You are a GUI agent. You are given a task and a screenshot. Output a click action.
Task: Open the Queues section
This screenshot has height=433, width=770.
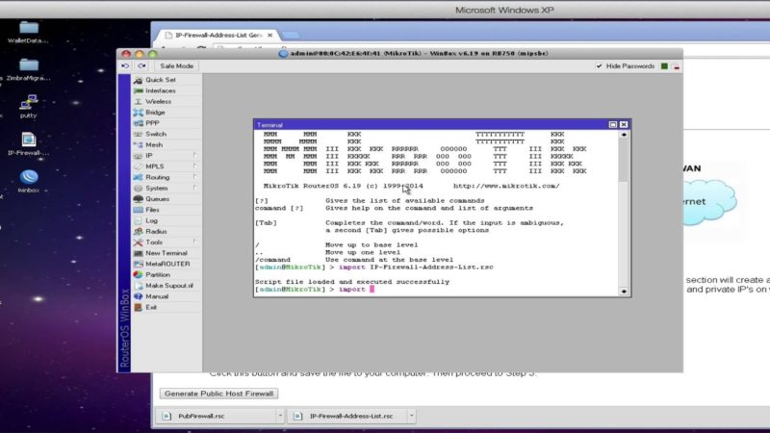(x=157, y=198)
